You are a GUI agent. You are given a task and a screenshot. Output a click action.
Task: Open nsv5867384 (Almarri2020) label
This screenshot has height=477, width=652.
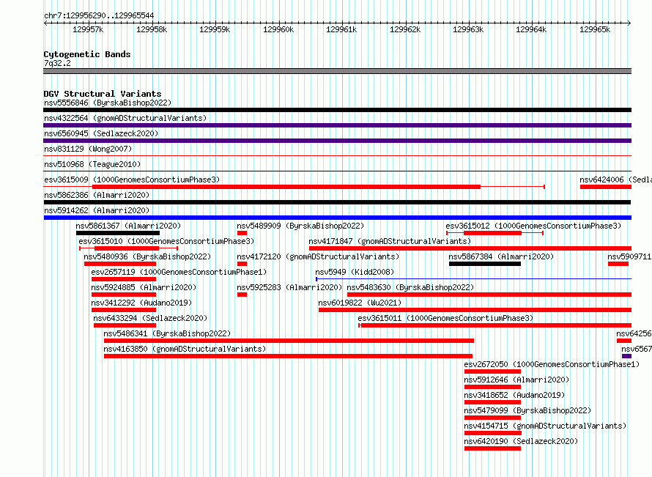(501, 256)
